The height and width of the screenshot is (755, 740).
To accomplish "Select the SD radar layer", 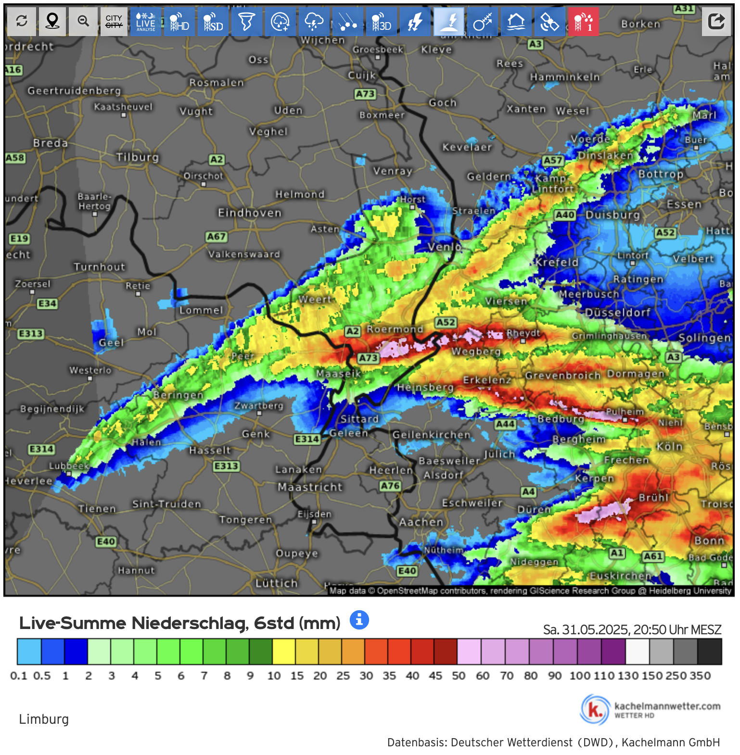I will click(213, 21).
